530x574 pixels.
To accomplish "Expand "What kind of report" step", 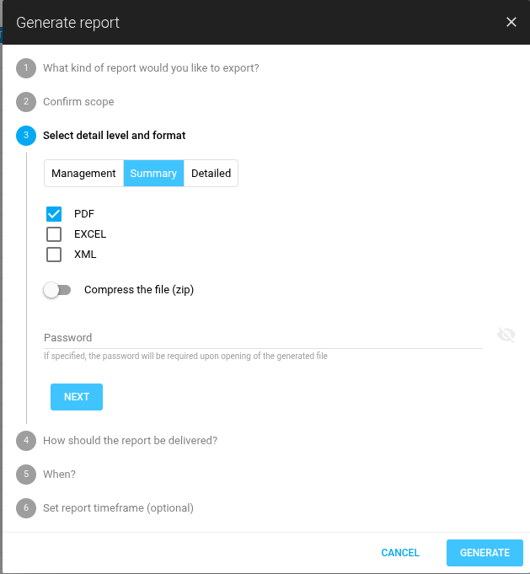I will pos(151,68).
